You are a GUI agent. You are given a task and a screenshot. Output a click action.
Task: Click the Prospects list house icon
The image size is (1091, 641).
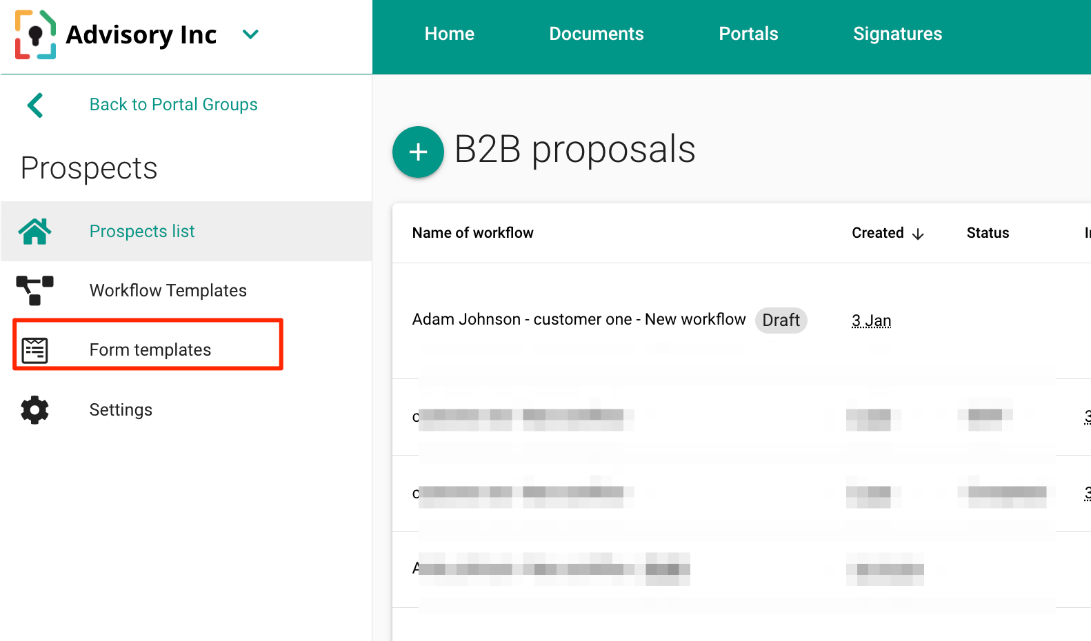click(34, 232)
